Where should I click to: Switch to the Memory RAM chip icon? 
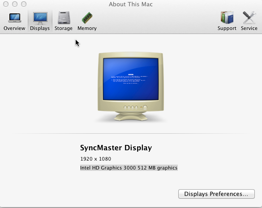(87, 18)
